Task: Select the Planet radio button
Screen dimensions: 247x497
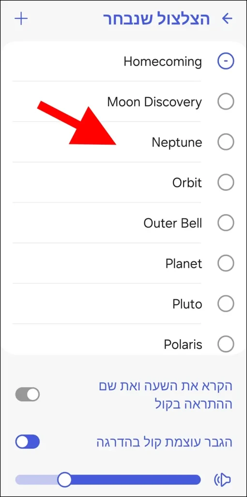Action: (x=226, y=263)
